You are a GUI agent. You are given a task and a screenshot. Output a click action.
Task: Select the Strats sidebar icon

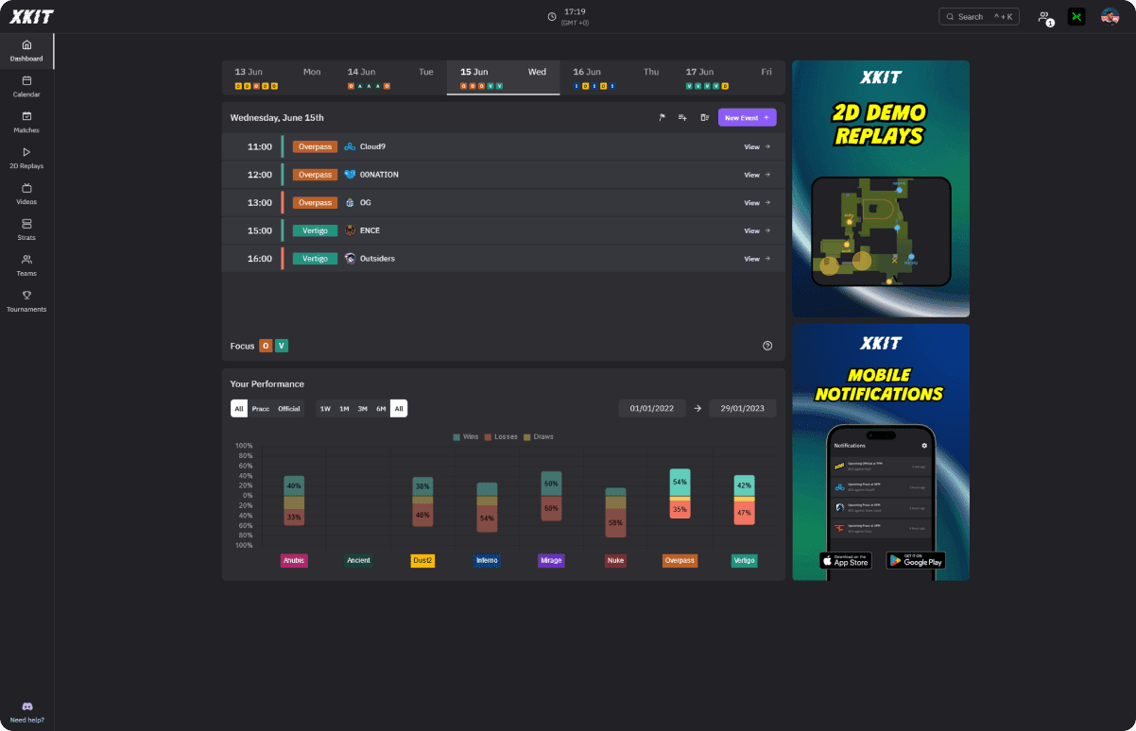(x=26, y=230)
